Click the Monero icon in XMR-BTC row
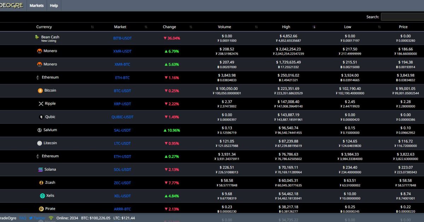This screenshot has width=424, height=222. point(40,64)
